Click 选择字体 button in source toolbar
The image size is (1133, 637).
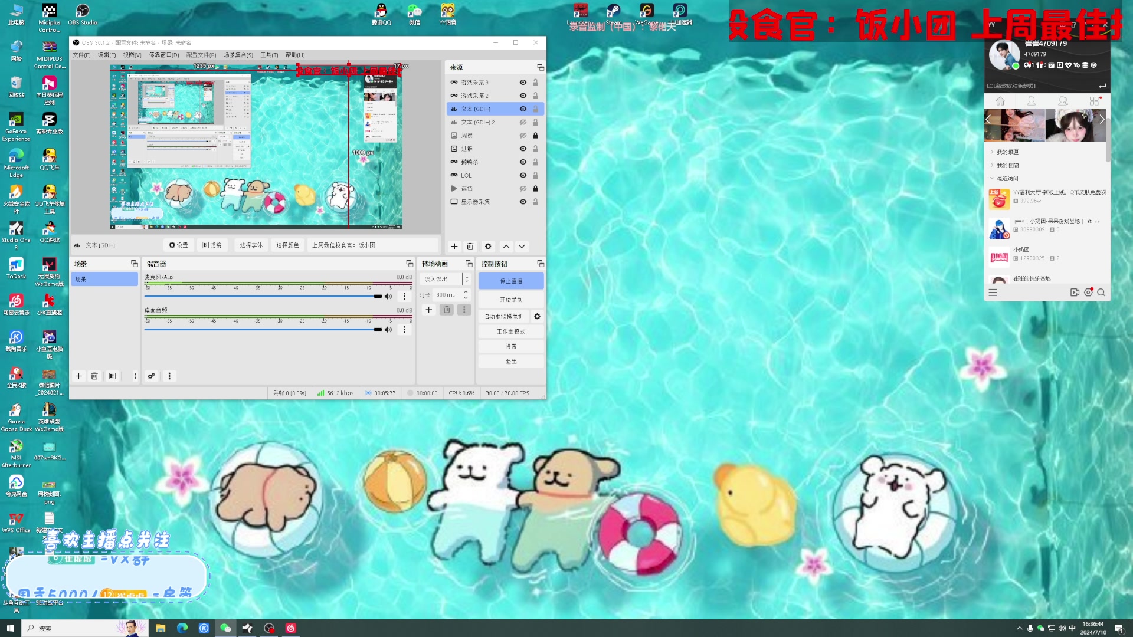pos(251,245)
